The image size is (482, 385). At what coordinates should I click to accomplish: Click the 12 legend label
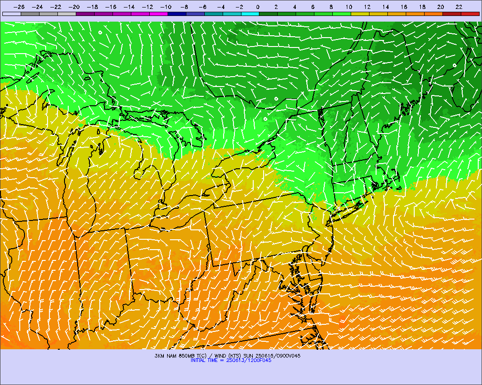[367, 7]
